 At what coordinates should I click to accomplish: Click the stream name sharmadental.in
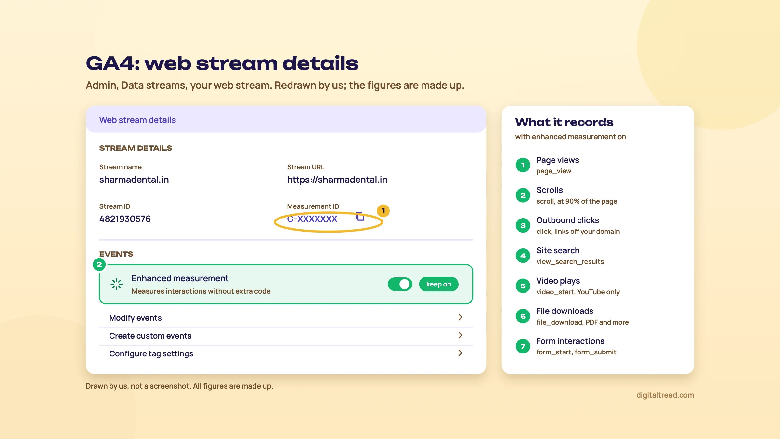pyautogui.click(x=134, y=180)
